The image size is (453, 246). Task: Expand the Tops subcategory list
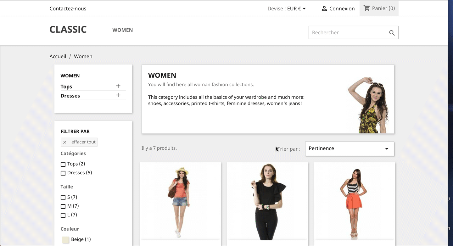(118, 86)
